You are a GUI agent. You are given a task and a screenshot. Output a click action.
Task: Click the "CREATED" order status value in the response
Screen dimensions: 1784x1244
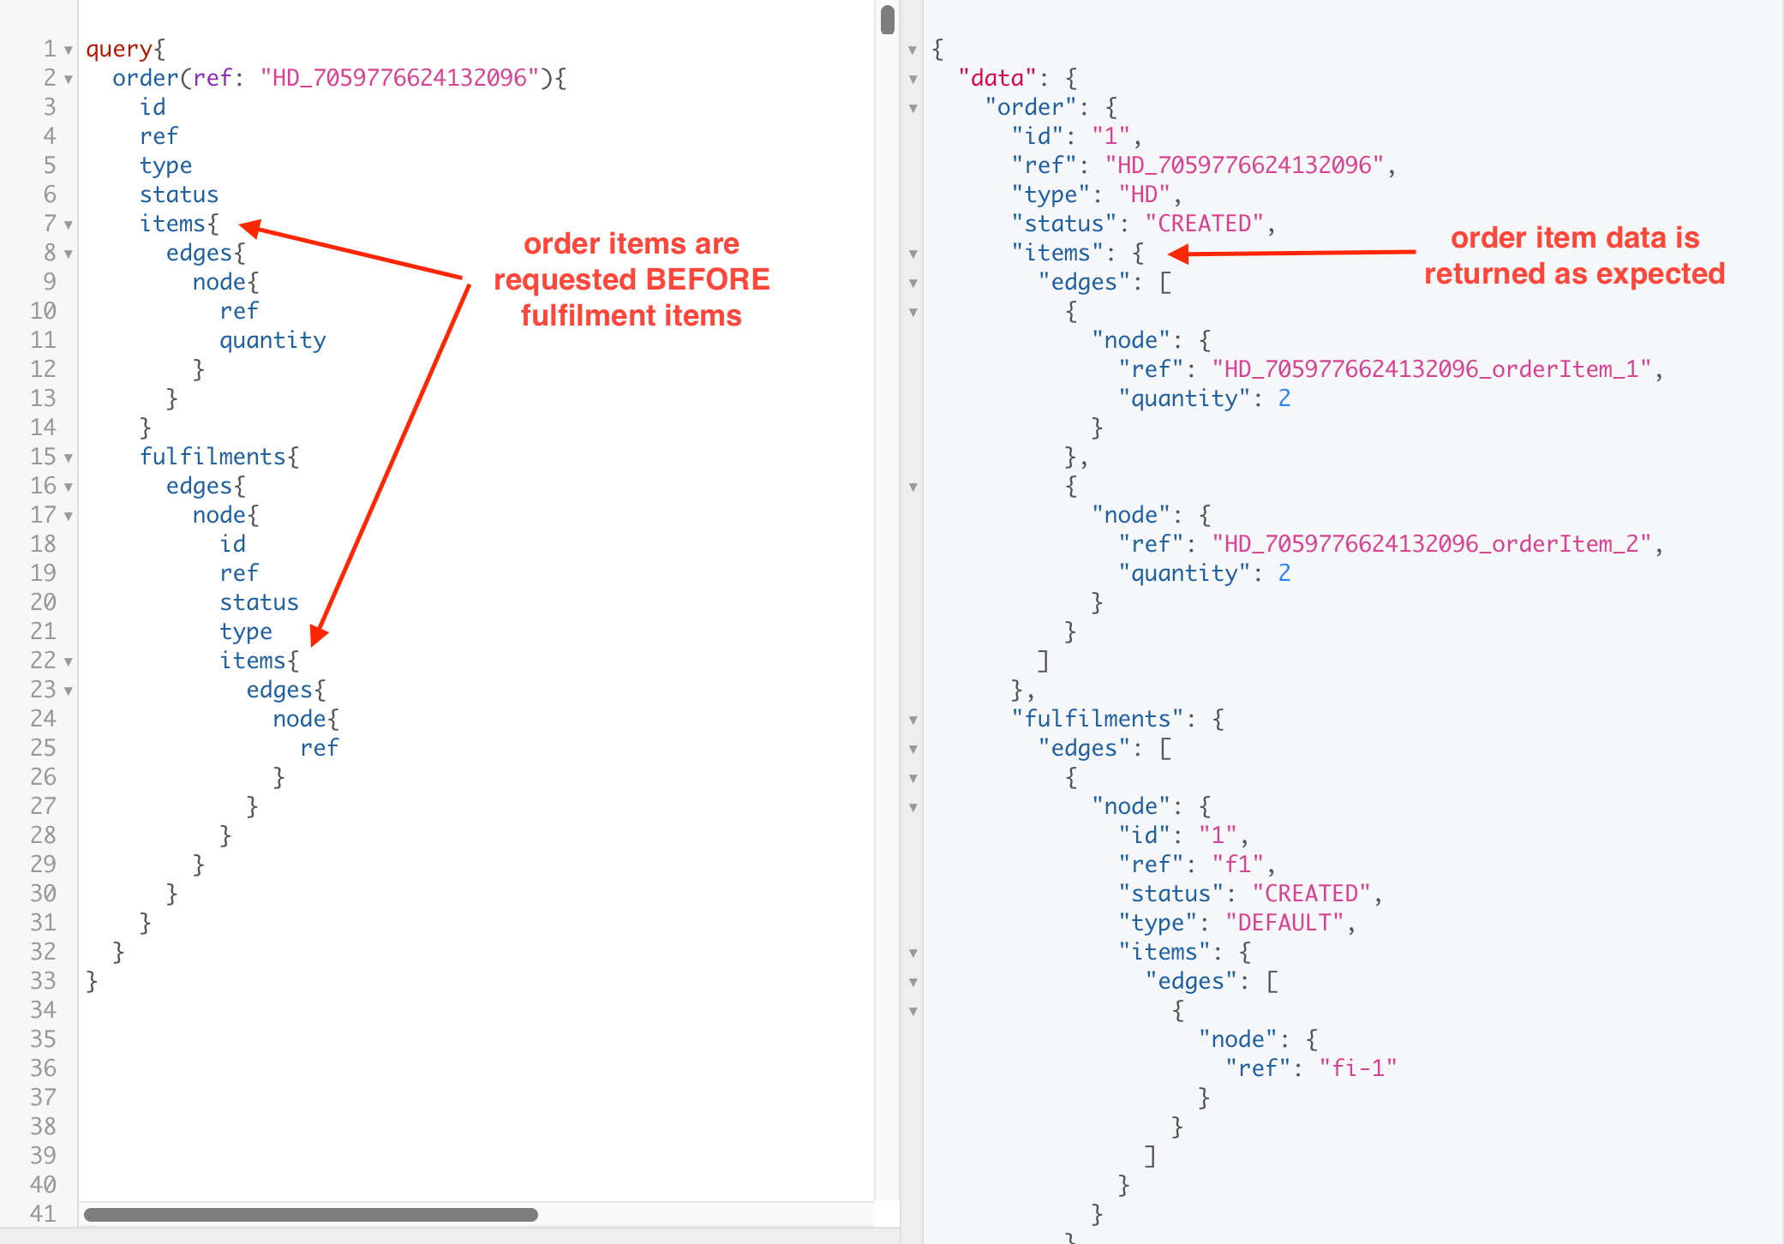(x=1204, y=224)
